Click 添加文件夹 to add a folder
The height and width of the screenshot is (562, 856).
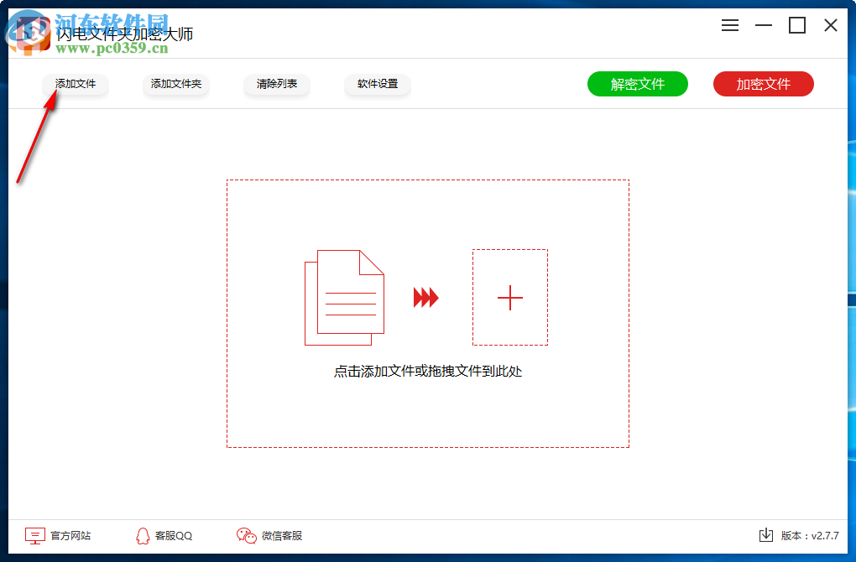[175, 84]
